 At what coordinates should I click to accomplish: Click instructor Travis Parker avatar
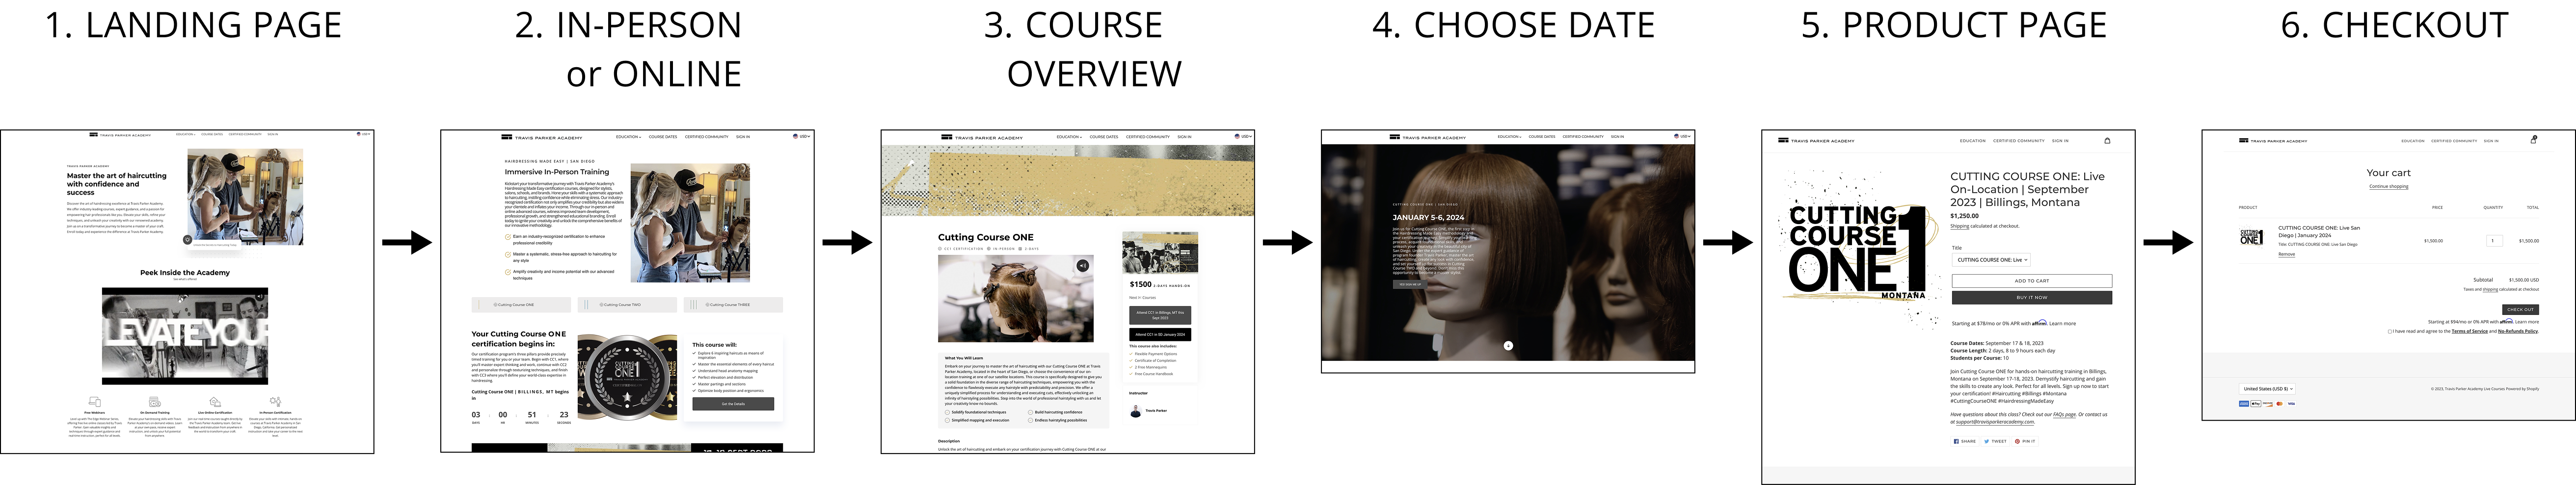1135,411
